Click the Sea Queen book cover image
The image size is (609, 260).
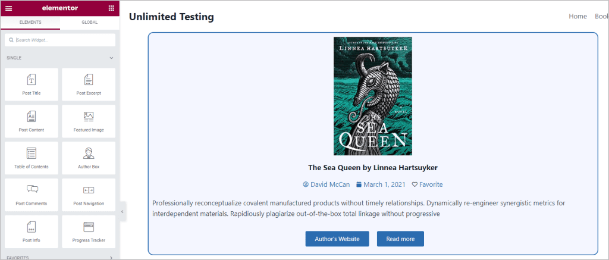tap(372, 96)
